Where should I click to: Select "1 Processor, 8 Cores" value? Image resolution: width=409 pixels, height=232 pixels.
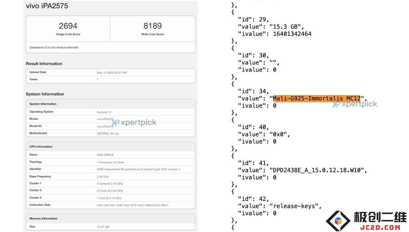pyautogui.click(x=110, y=162)
